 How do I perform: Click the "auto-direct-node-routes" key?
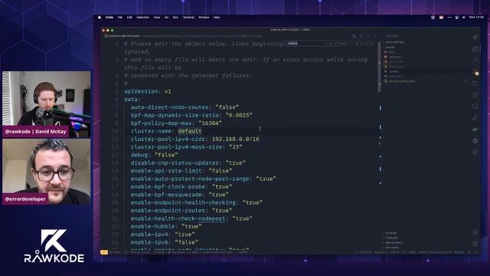coord(170,107)
